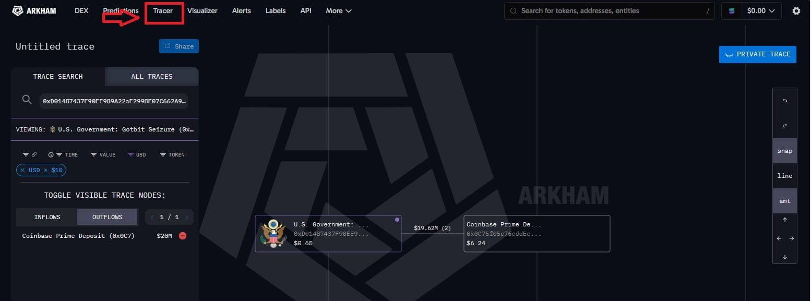Click the magnifier icon in Trace Search
This screenshot has width=811, height=301.
27,100
